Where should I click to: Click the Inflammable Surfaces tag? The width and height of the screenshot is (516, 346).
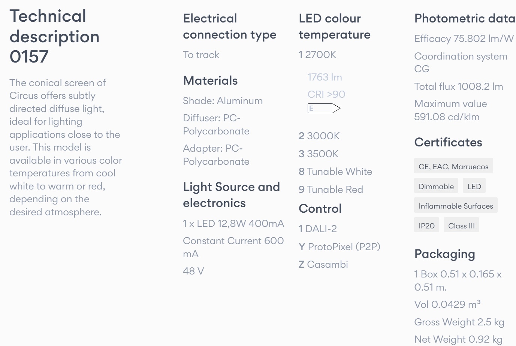[456, 206]
